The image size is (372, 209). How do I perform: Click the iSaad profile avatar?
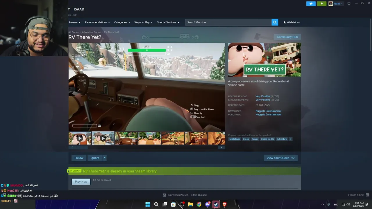coord(331,4)
